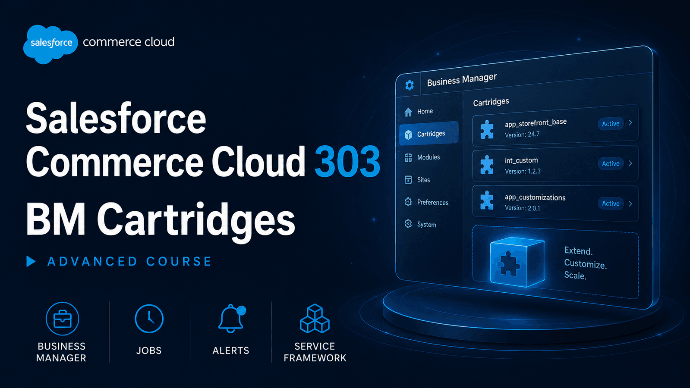The width and height of the screenshot is (690, 388).
Task: Click the System gear icon
Action: (x=408, y=224)
